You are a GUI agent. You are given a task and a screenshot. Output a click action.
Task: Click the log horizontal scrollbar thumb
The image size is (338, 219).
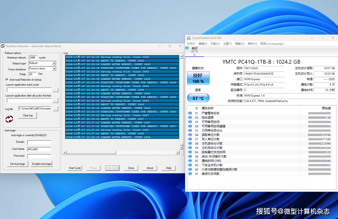pyautogui.click(x=91, y=152)
